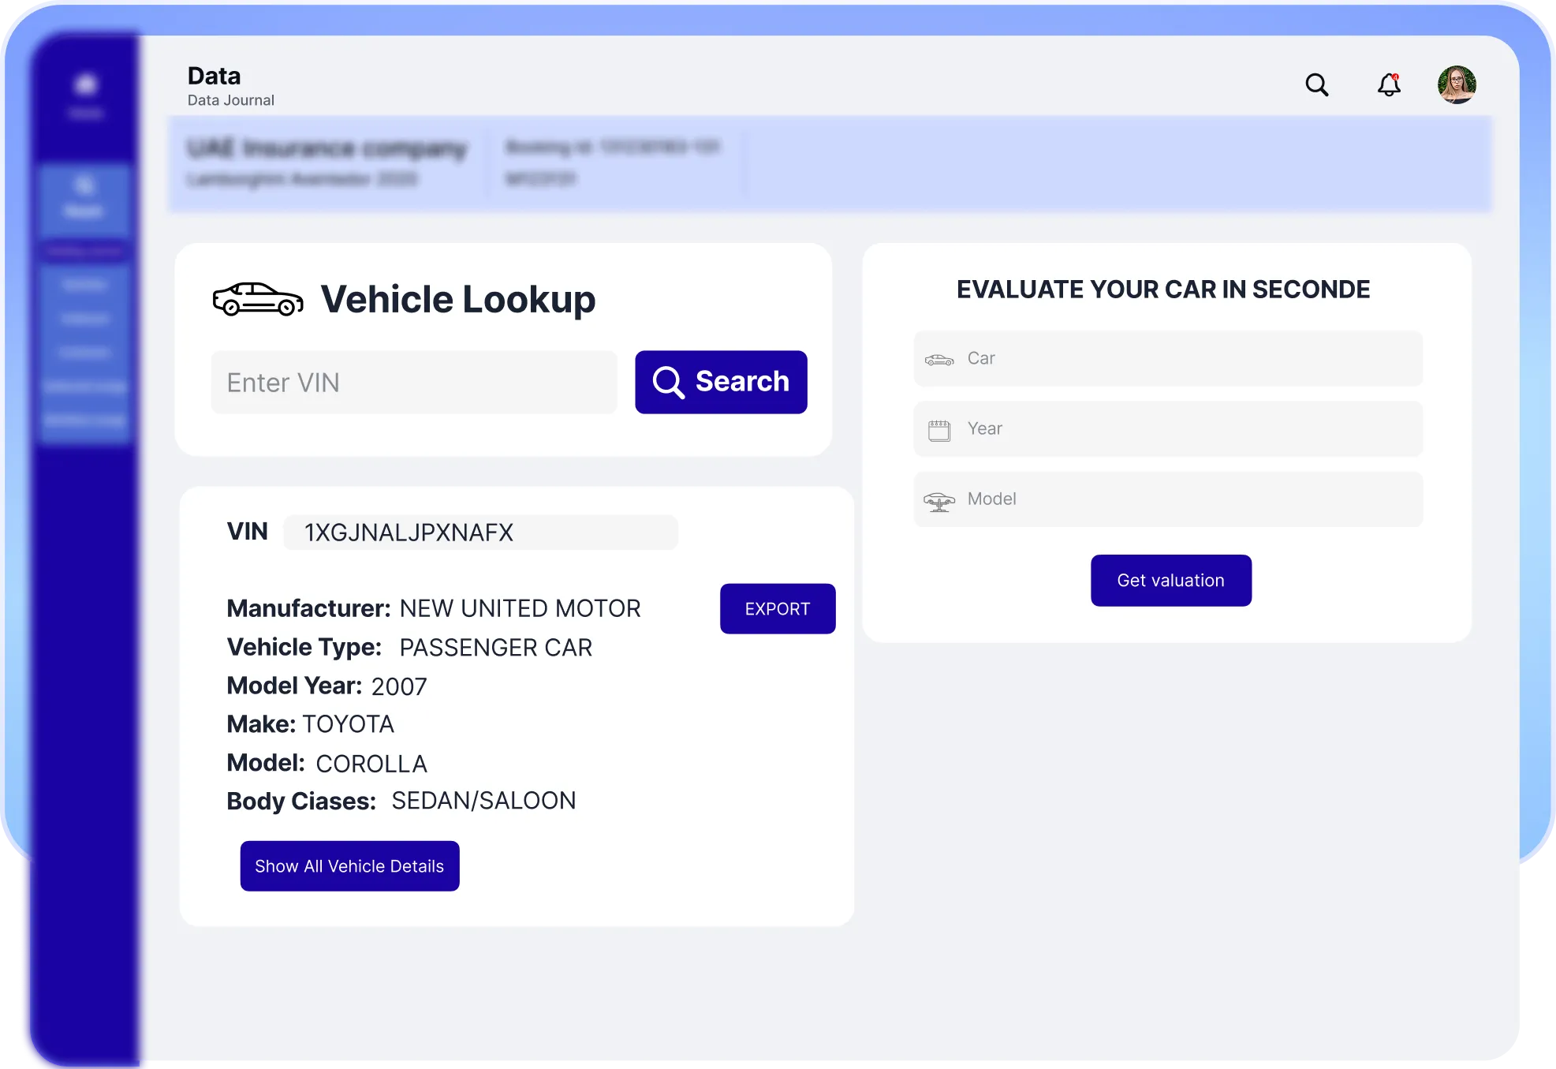Click the Model Year 2007 value
Image resolution: width=1556 pixels, height=1069 pixels.
[x=398, y=686]
